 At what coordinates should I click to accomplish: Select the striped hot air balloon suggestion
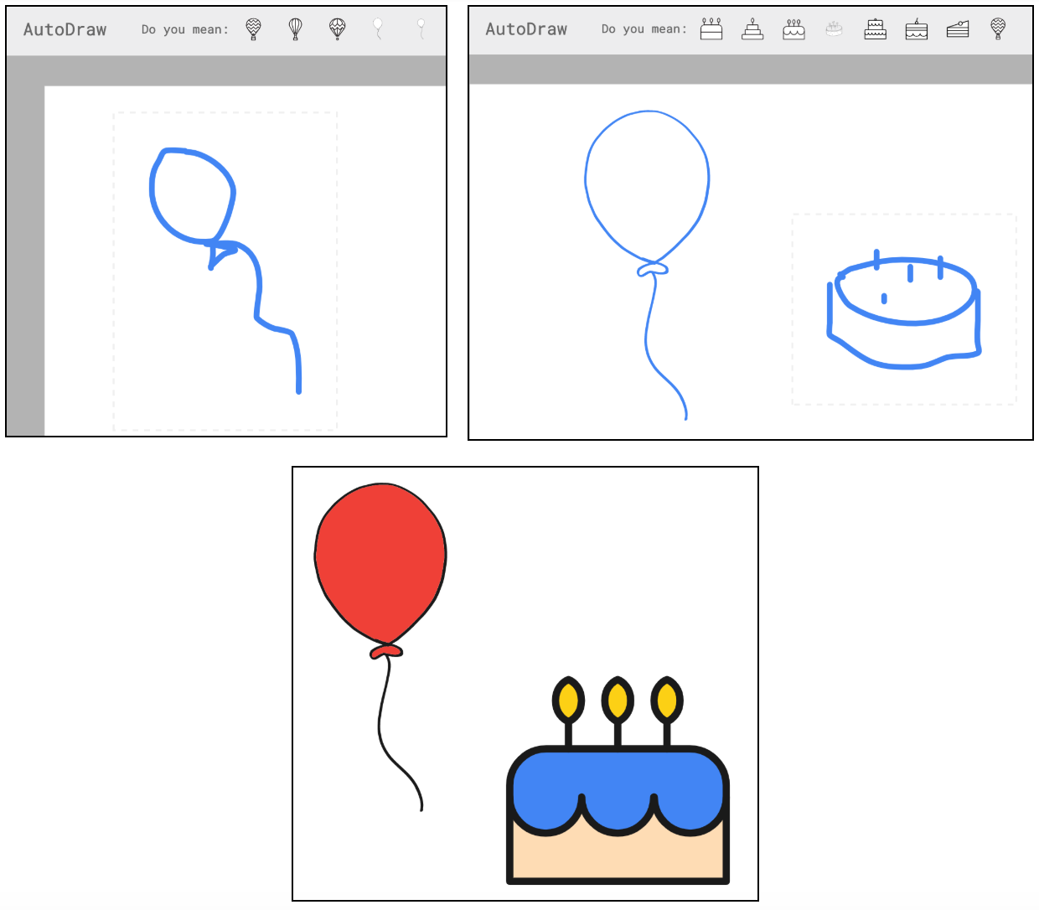click(294, 29)
